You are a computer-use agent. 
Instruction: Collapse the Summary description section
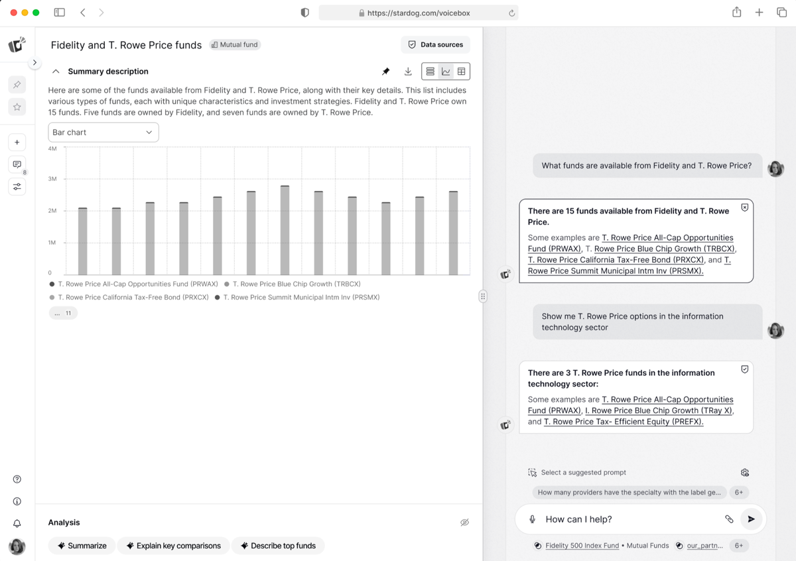click(x=56, y=72)
